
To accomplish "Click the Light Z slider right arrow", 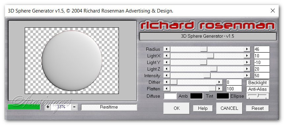I will [x=247, y=69].
